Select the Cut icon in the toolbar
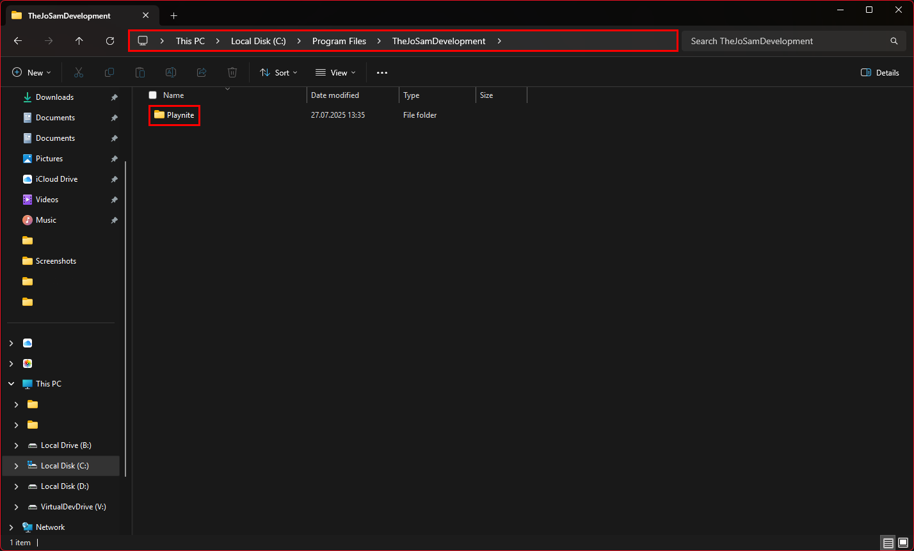Image resolution: width=914 pixels, height=551 pixels. tap(78, 72)
